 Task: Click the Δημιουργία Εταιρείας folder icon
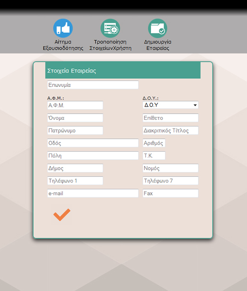158,28
